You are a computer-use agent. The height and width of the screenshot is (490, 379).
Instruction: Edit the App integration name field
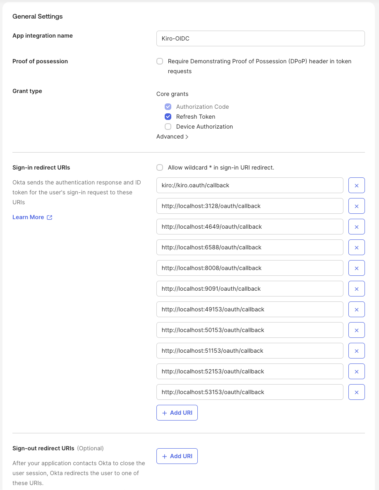(260, 38)
